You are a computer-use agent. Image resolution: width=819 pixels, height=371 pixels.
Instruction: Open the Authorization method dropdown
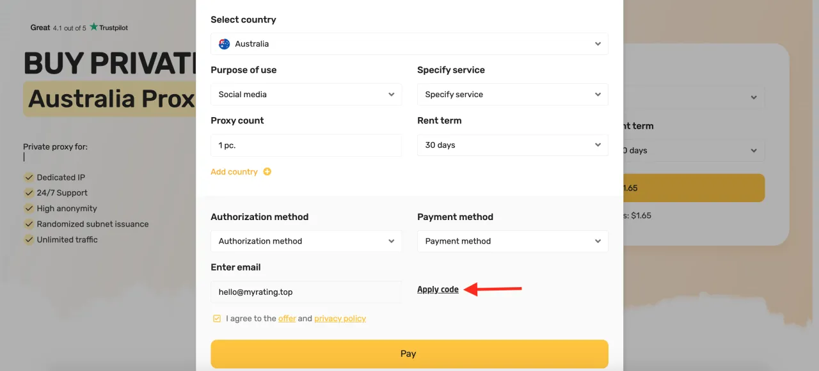[x=306, y=241]
